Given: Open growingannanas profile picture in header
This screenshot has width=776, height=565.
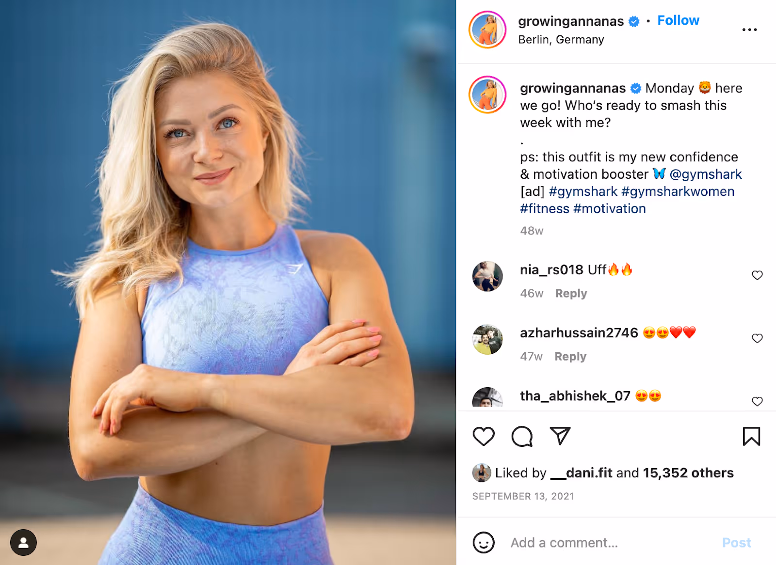Looking at the screenshot, I should click(x=487, y=30).
